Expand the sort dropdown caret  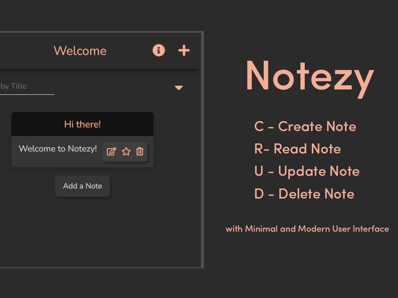179,88
